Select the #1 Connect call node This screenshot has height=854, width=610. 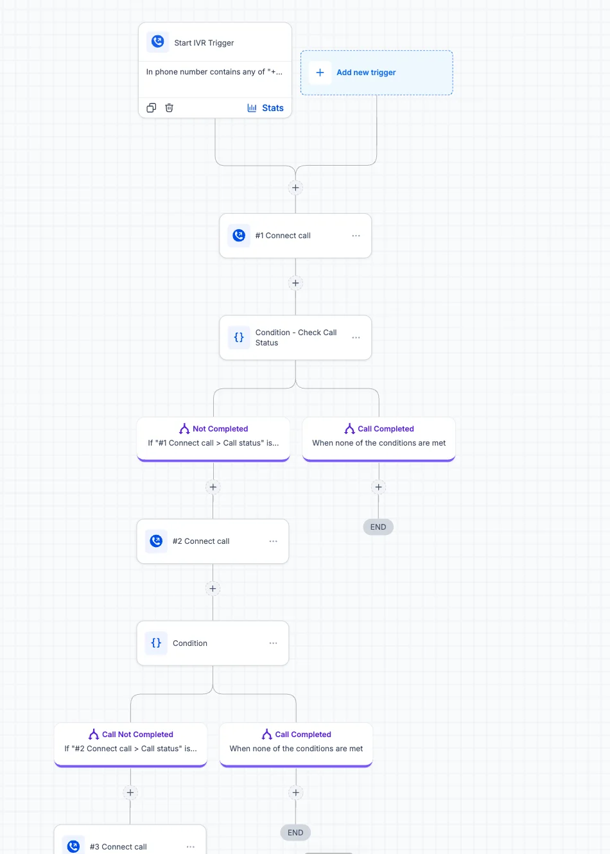coord(295,236)
